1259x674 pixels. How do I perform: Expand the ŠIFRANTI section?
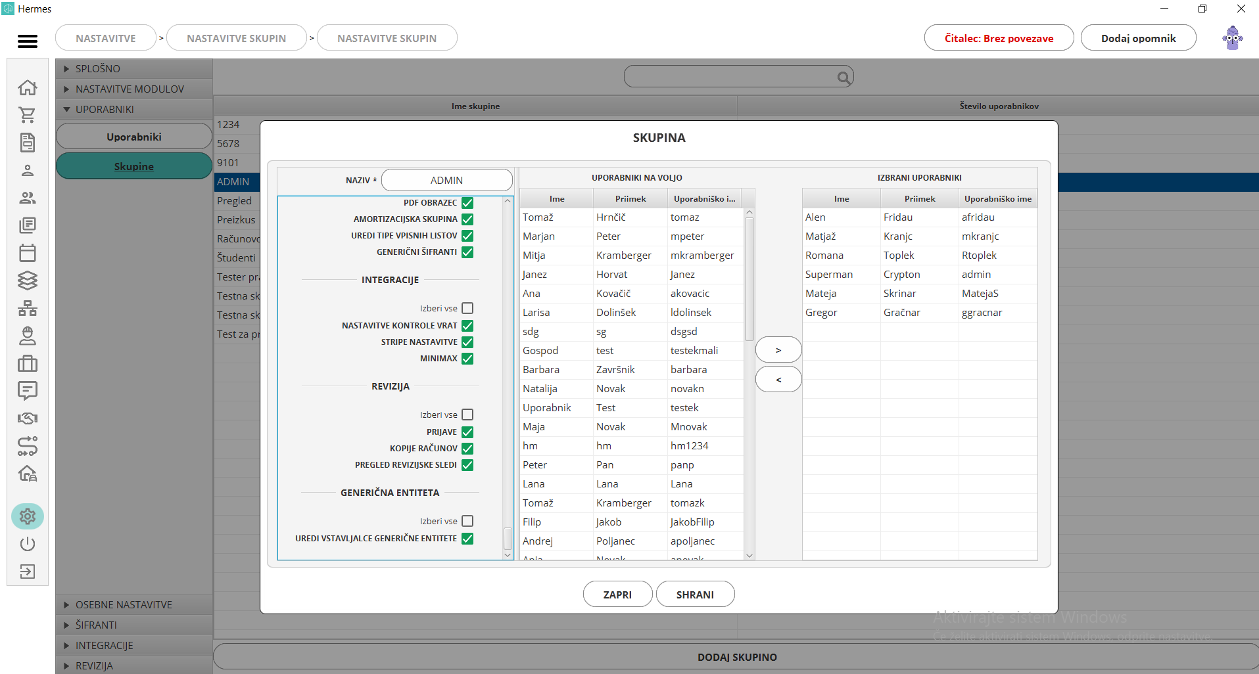[134, 625]
